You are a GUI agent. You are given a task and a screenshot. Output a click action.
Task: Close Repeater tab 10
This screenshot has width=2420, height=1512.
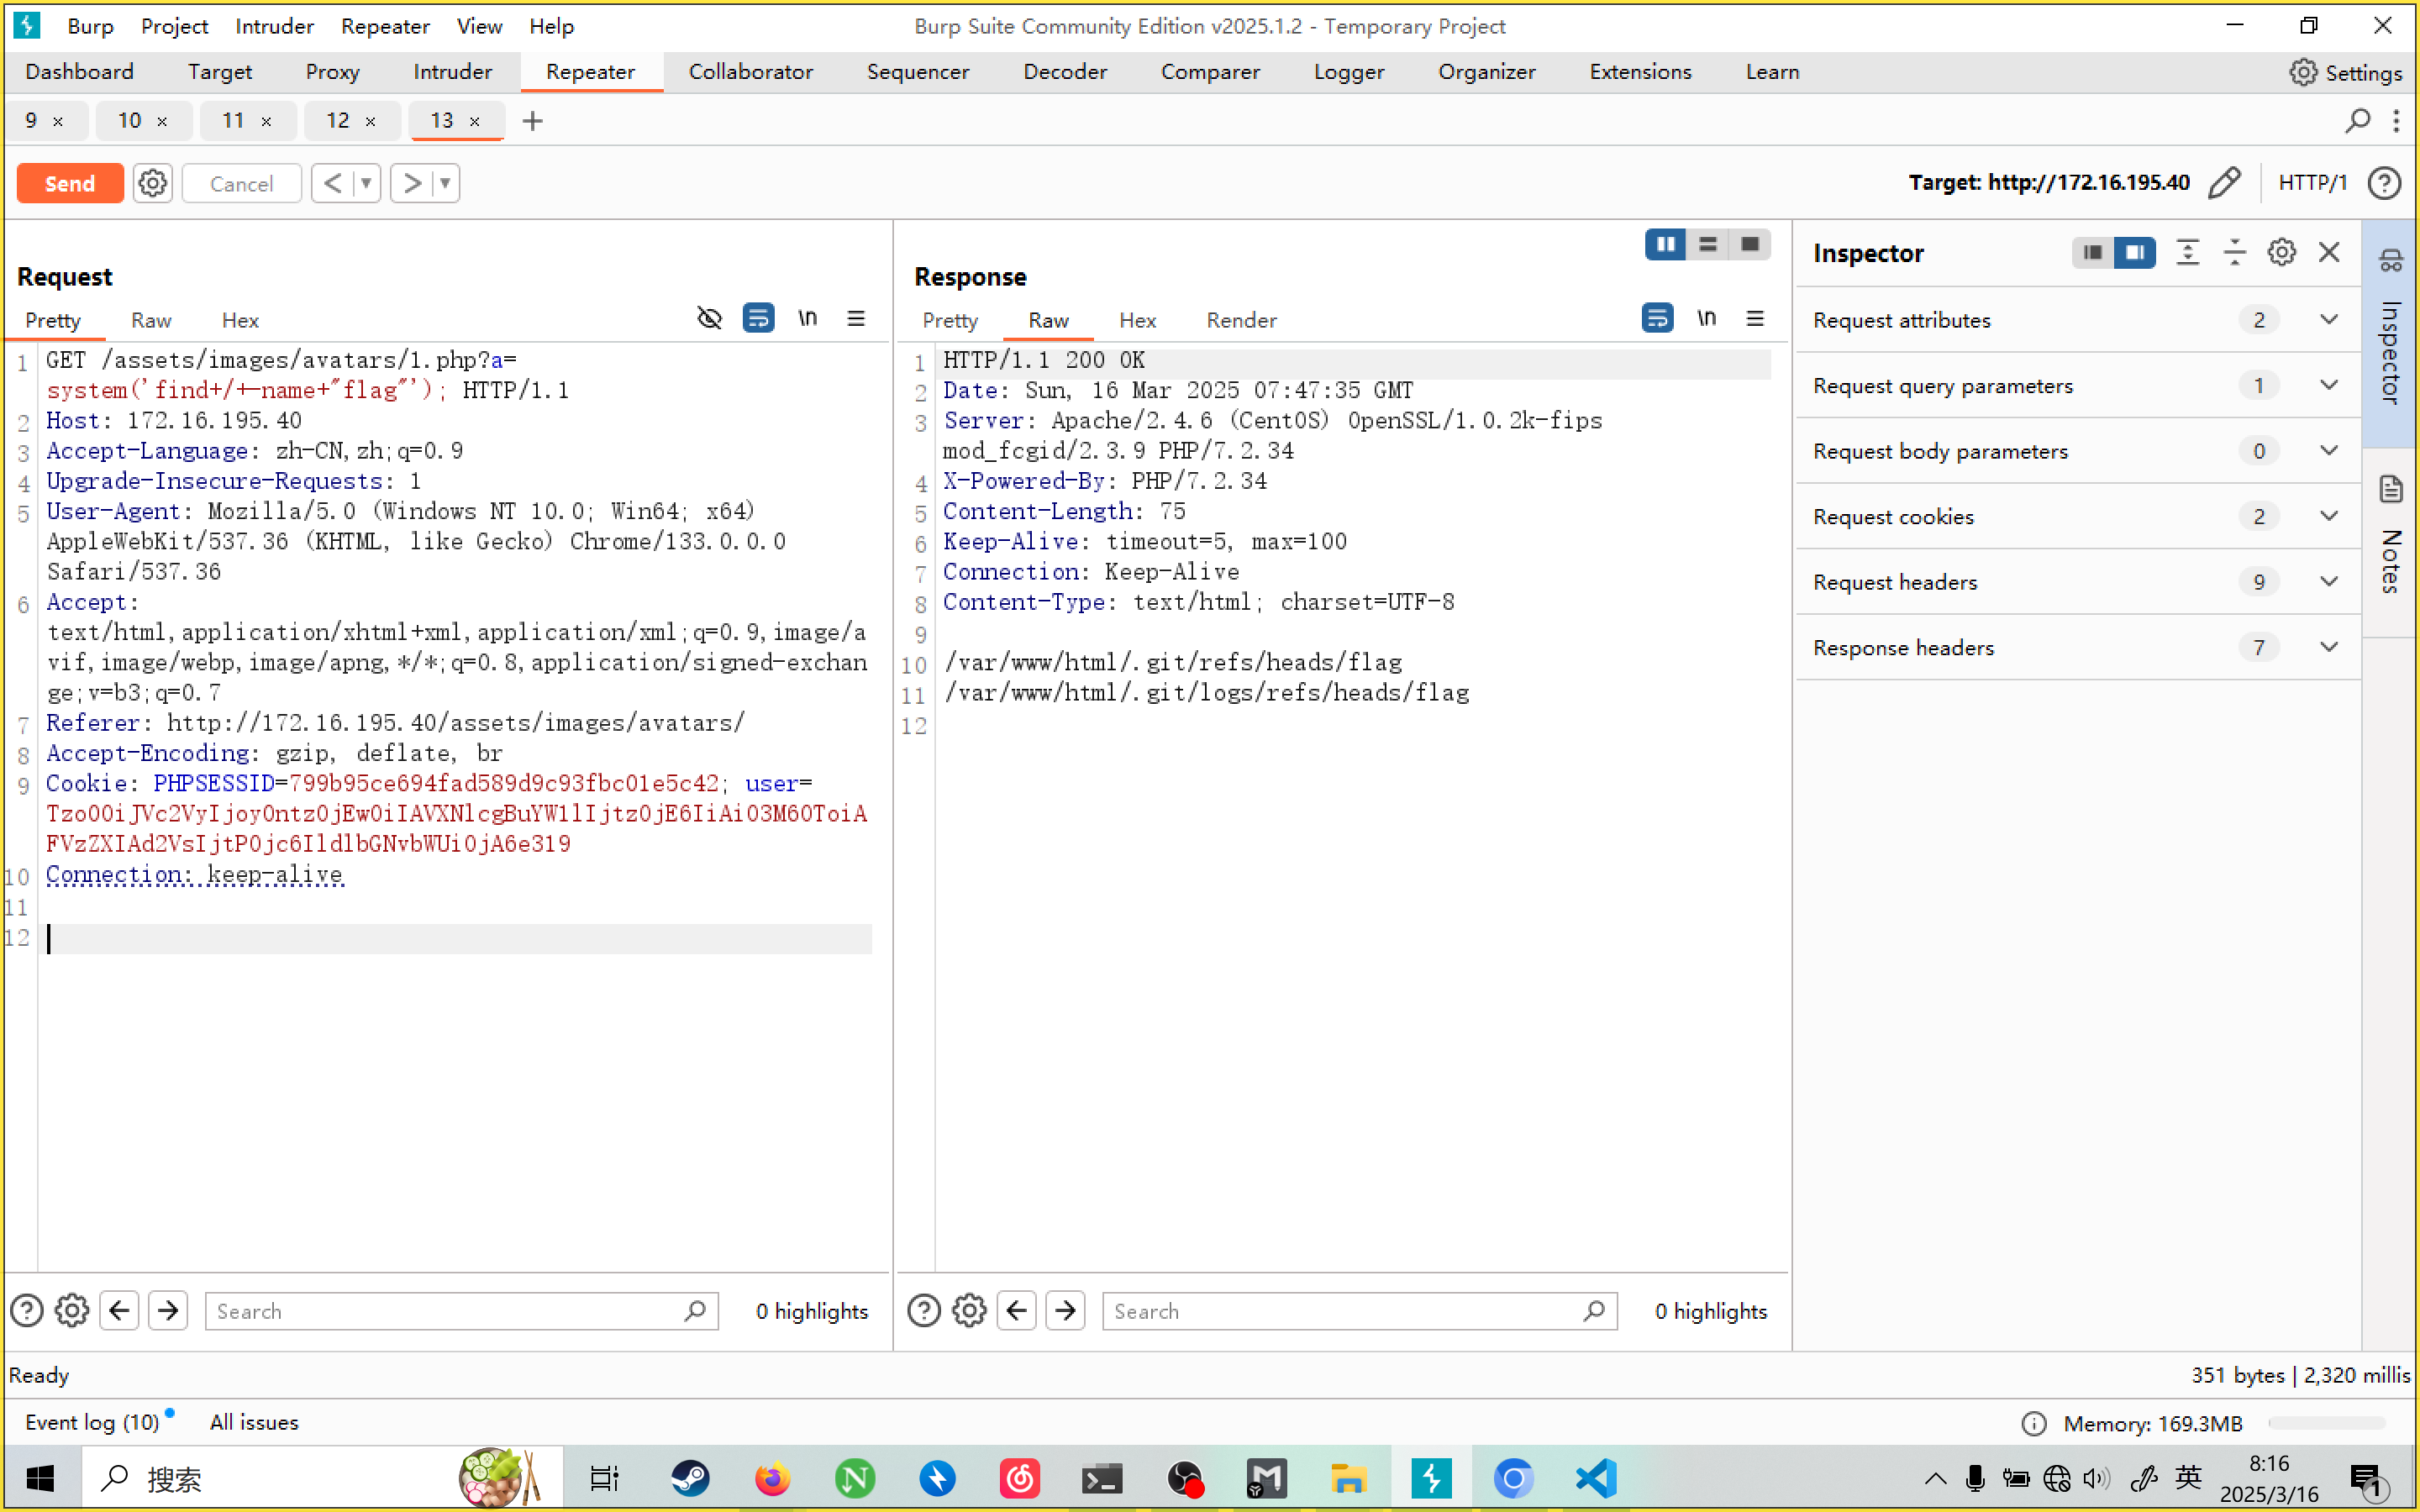162,122
